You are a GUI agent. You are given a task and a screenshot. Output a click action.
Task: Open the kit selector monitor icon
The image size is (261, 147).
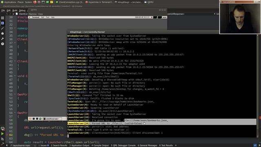[x=2, y=129]
